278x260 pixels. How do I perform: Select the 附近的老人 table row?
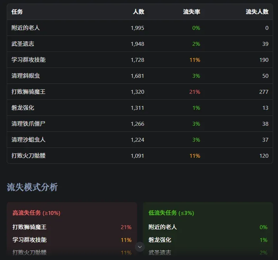(140, 28)
